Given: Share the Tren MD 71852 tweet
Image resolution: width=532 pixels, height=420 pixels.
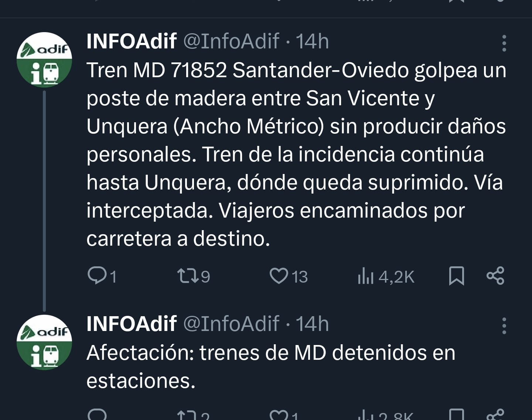Looking at the screenshot, I should click(495, 276).
